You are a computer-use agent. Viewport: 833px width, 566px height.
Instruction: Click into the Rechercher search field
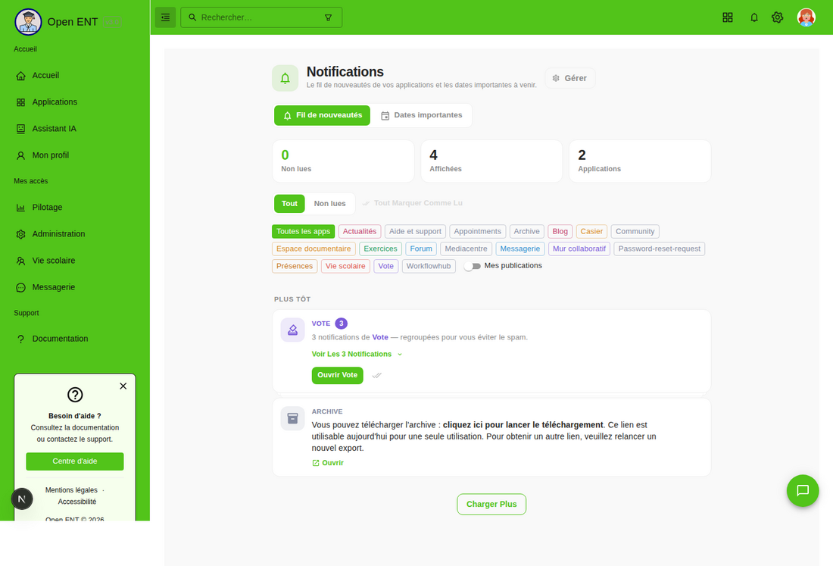[x=261, y=17]
